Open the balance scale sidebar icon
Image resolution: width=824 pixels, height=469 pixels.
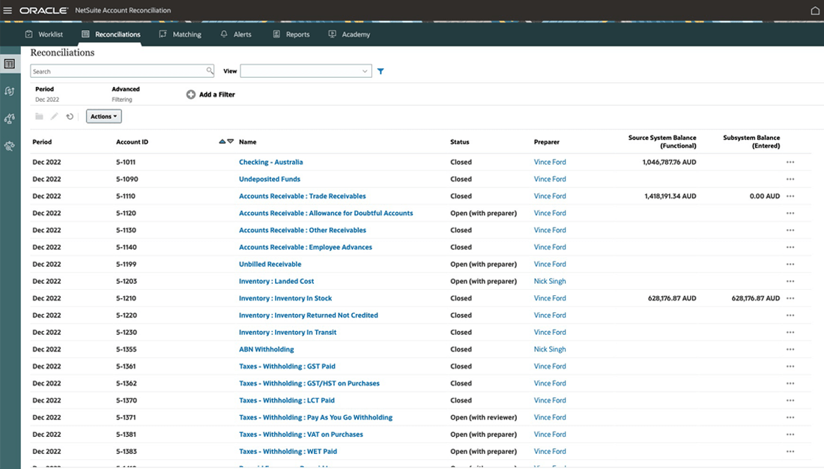click(x=10, y=119)
